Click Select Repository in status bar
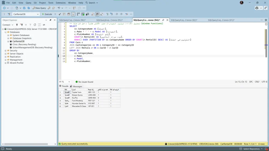 (x=251, y=149)
